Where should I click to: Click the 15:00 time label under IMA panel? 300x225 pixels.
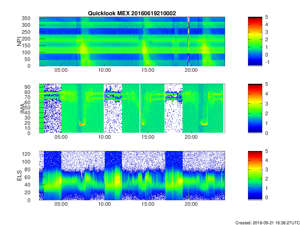148,137
